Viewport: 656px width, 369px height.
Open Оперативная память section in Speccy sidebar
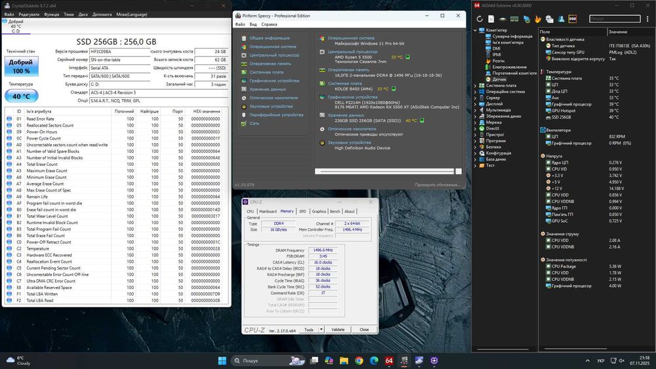[270, 64]
